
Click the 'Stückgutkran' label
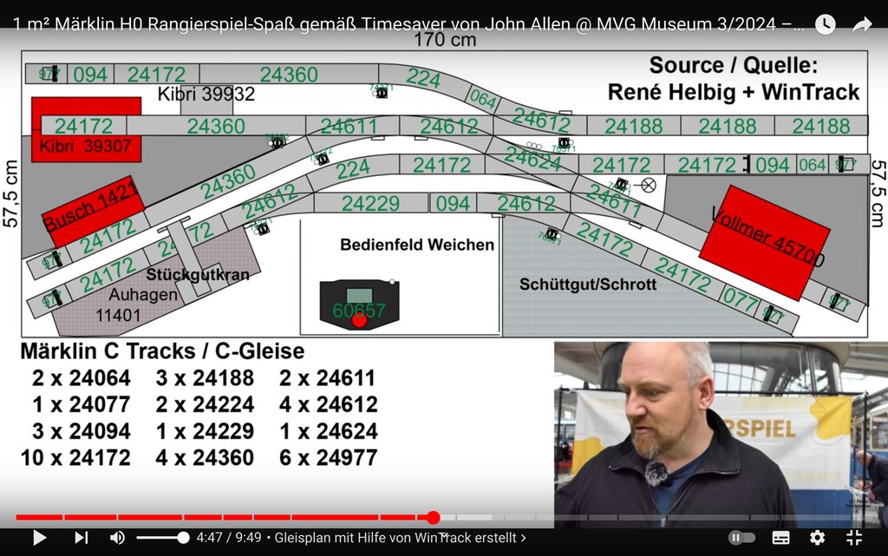198,275
